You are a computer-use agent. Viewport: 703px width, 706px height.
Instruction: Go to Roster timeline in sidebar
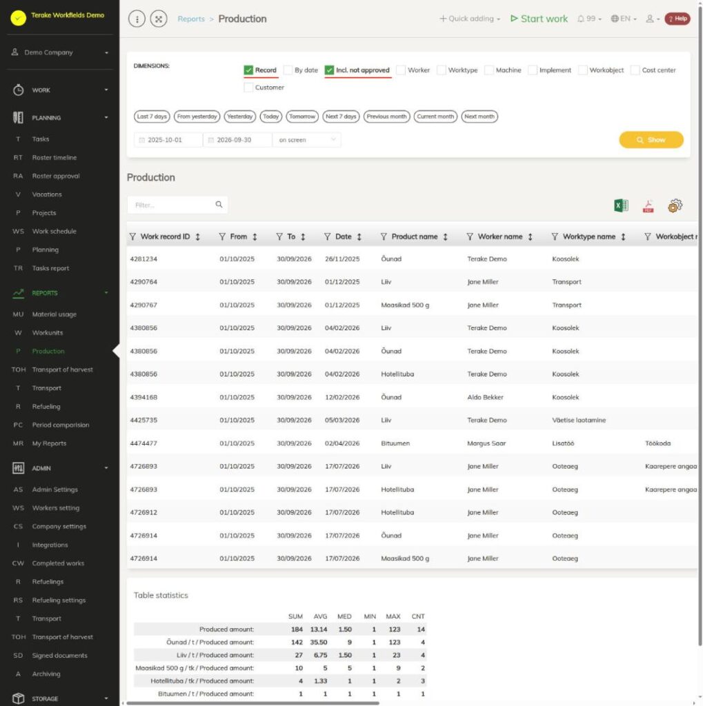54,158
